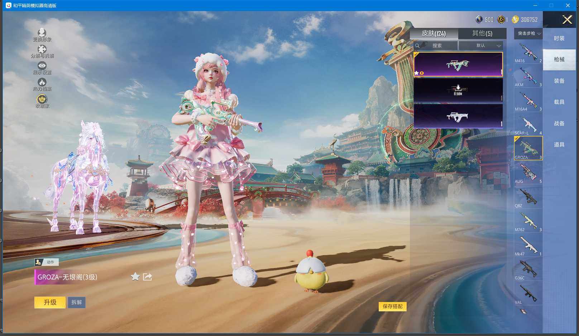Select the M416 weapon icon

(x=528, y=52)
